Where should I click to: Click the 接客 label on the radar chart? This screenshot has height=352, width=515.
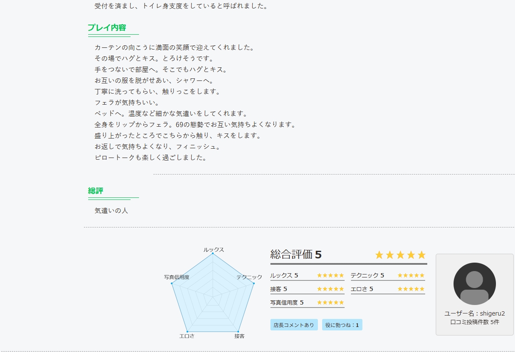(239, 336)
